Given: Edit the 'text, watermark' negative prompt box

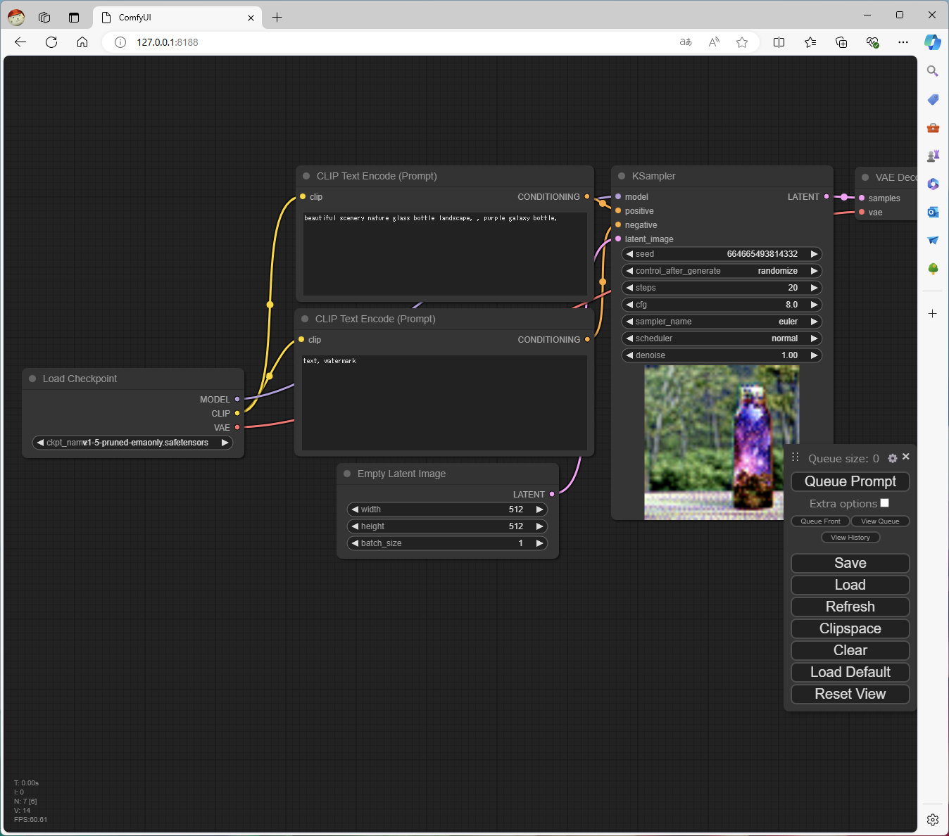Looking at the screenshot, I should pos(444,403).
